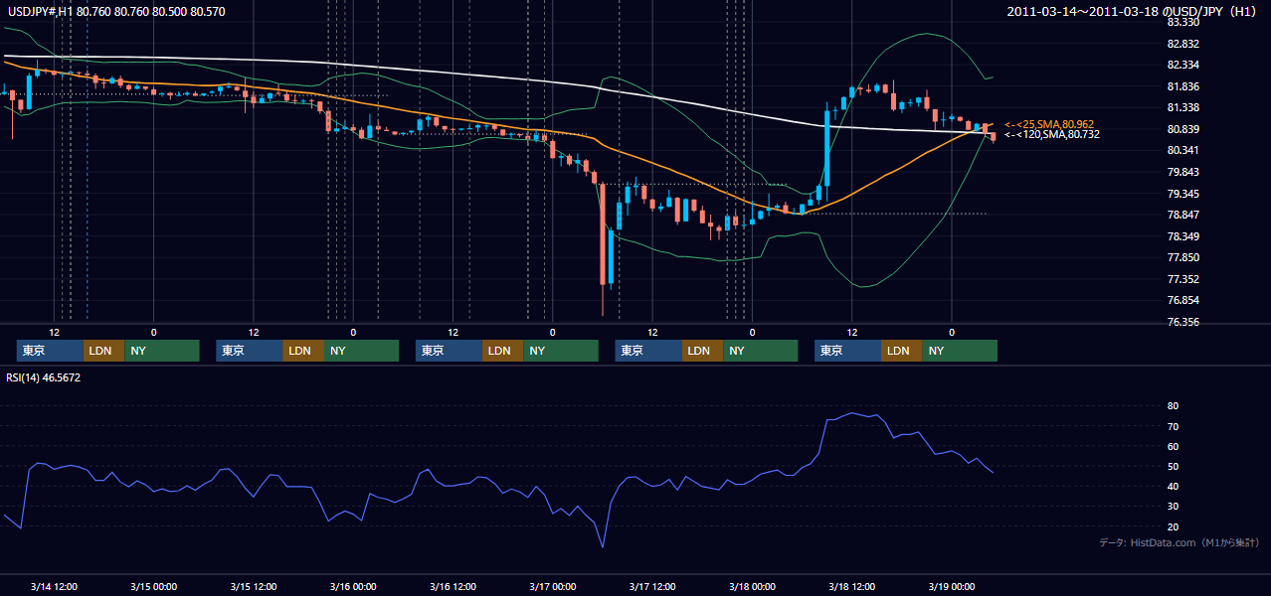1271x596 pixels.
Task: Click the 3/16 00:00 date label
Action: click(x=353, y=586)
